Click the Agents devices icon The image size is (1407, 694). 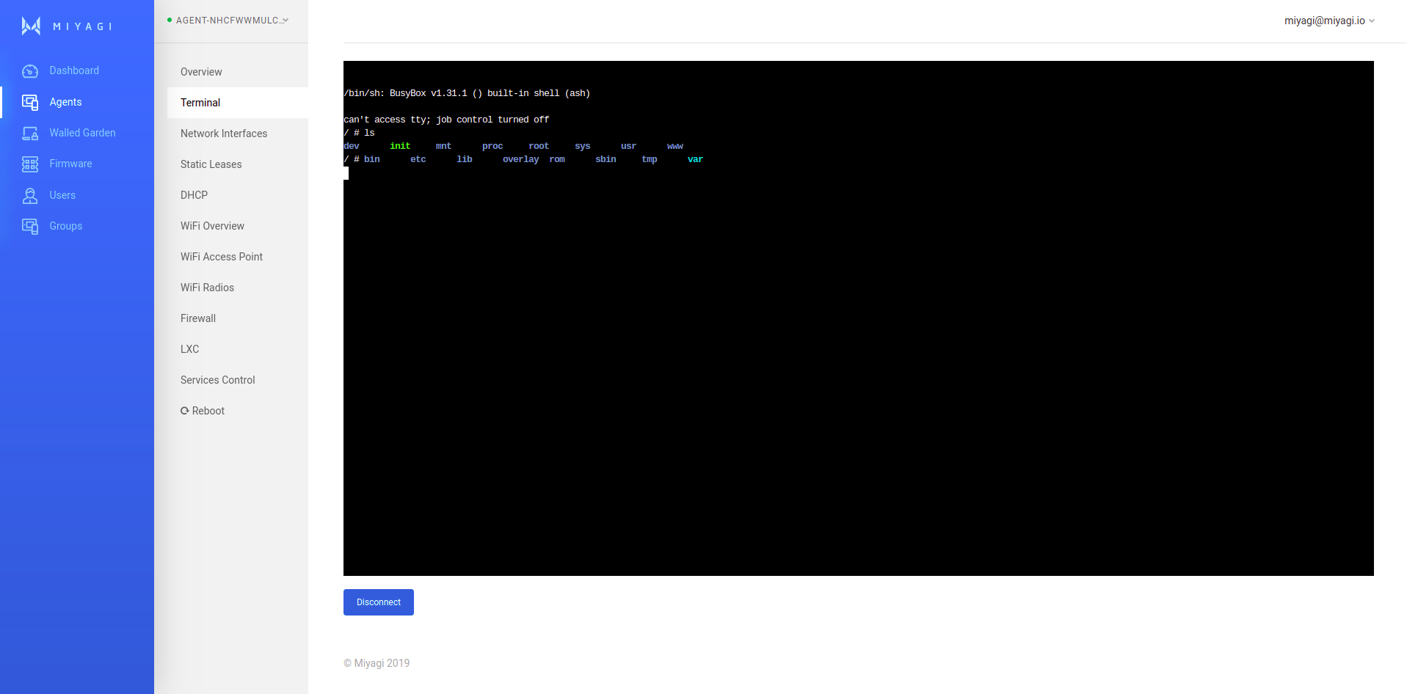click(30, 102)
